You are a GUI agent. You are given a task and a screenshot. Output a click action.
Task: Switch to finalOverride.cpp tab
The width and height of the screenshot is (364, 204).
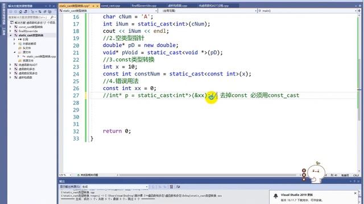[x=144, y=6]
